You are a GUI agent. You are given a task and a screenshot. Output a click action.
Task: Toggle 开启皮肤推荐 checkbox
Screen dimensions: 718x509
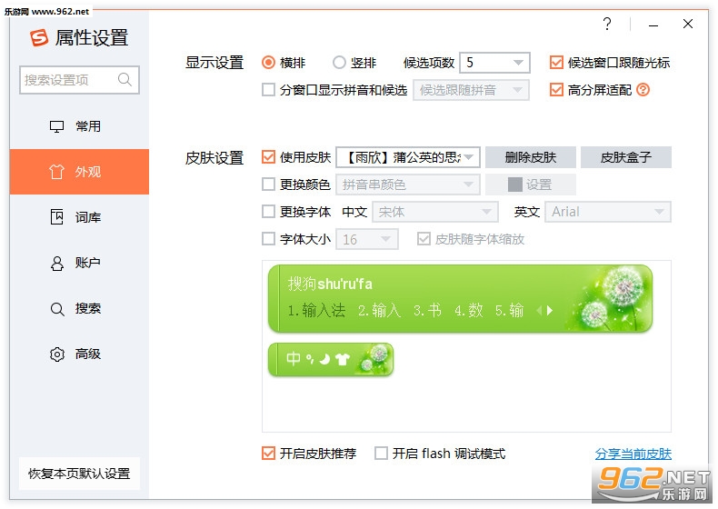(268, 454)
